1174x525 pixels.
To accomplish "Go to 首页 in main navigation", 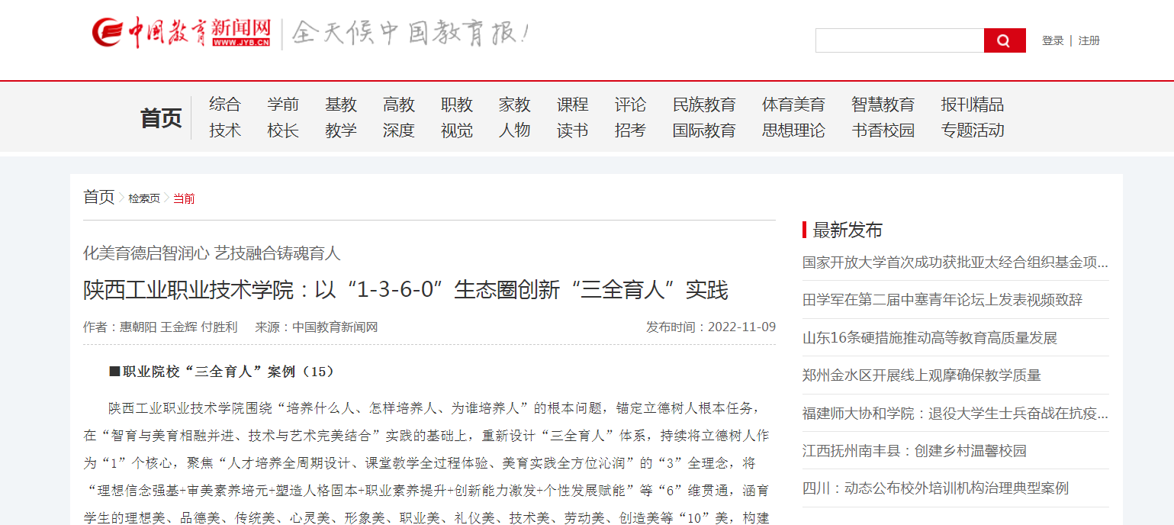I will (x=161, y=118).
